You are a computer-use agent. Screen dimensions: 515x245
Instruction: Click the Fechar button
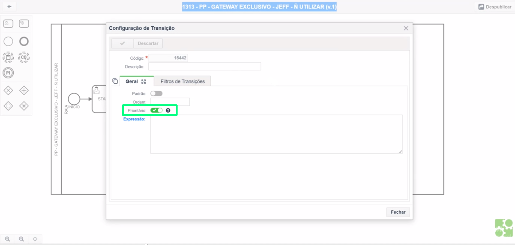pos(398,212)
